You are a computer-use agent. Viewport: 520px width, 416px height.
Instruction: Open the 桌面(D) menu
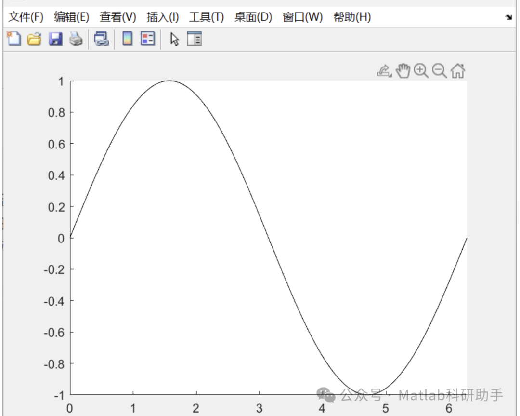pos(253,17)
